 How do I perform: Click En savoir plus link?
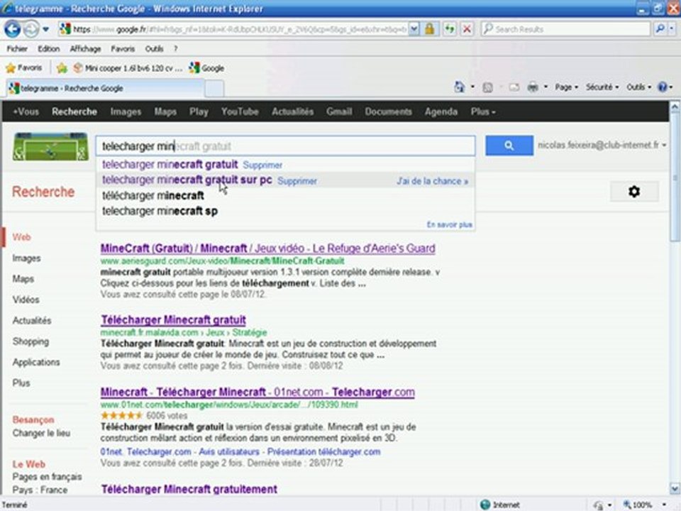pyautogui.click(x=450, y=225)
